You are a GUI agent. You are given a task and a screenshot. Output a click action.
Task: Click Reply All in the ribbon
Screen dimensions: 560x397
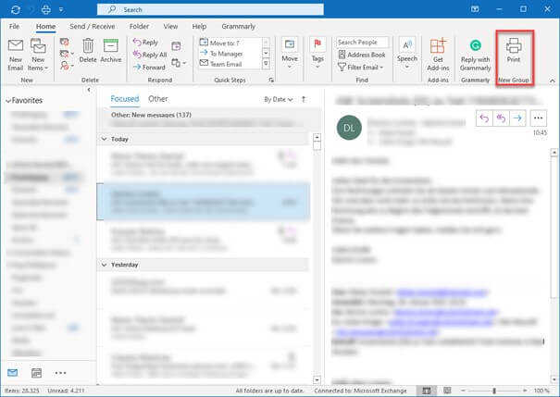click(x=150, y=55)
